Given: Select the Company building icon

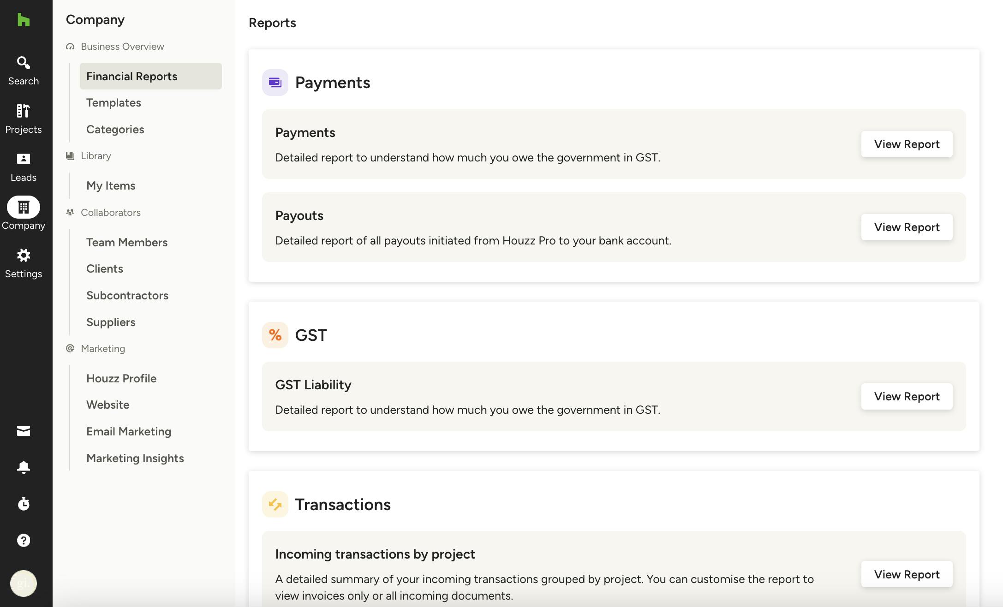Looking at the screenshot, I should (24, 208).
